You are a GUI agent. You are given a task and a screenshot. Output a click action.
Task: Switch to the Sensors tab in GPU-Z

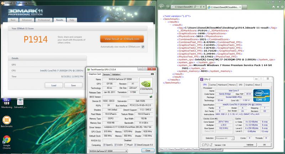(106, 75)
